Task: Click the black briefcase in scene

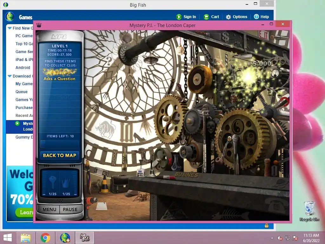Action: (120, 184)
